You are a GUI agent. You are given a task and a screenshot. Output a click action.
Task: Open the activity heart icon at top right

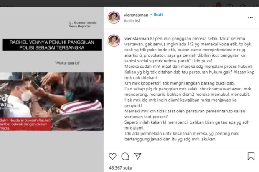point(256,6)
